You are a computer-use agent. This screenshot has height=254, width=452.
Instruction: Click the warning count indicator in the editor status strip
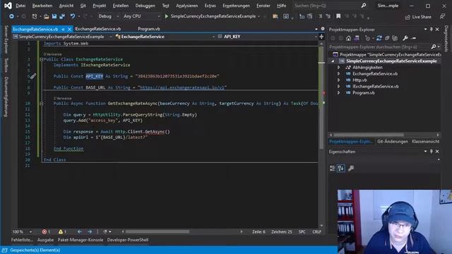(62, 232)
